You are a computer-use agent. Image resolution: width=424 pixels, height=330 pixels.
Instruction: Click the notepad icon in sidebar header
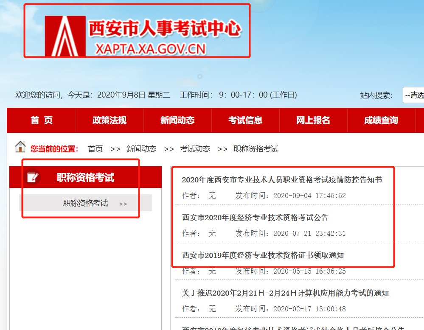[33, 177]
